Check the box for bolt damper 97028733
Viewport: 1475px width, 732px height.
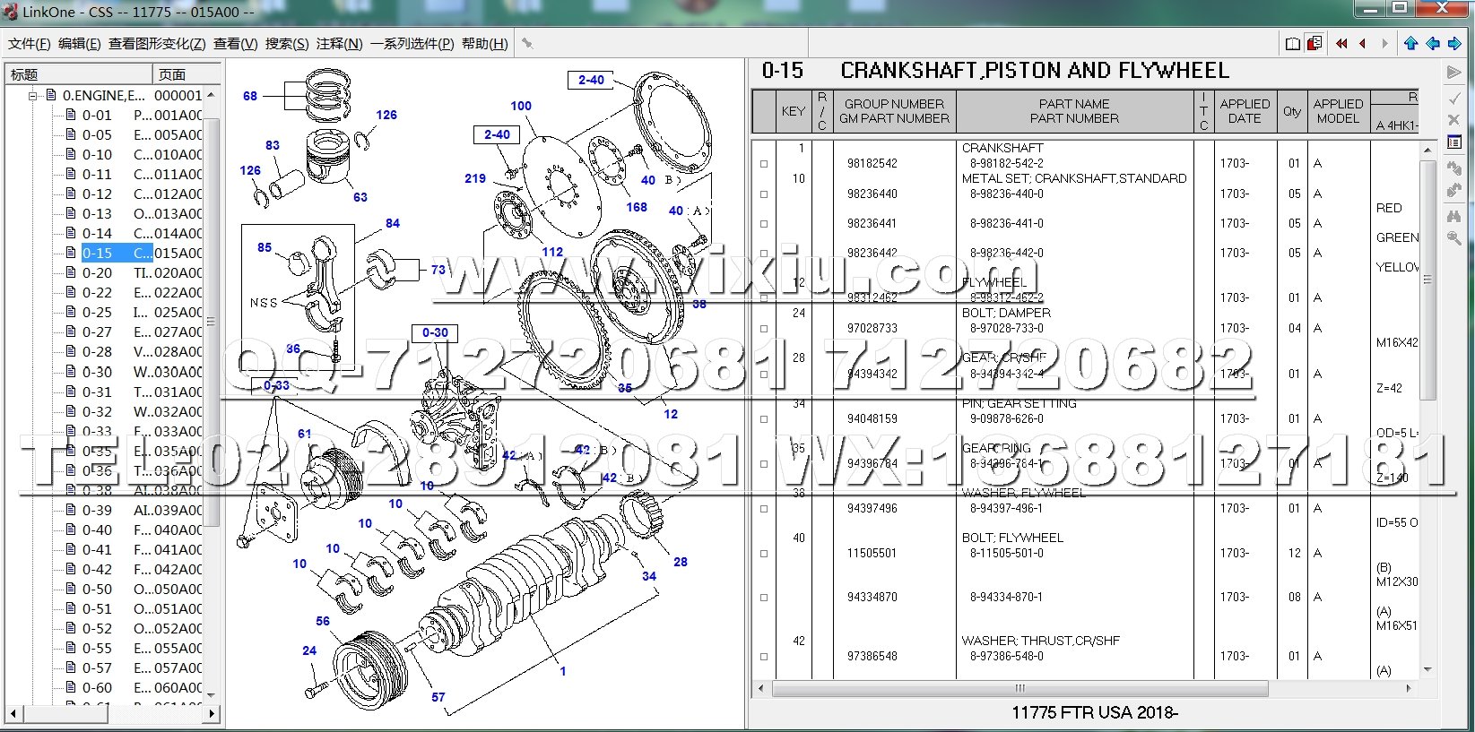click(x=764, y=329)
